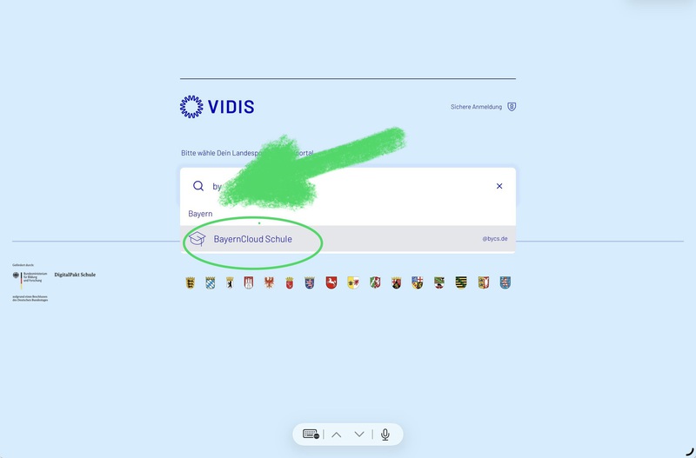Viewport: 696px width, 458px height.
Task: Click the magnifying glass search icon
Action: [198, 186]
